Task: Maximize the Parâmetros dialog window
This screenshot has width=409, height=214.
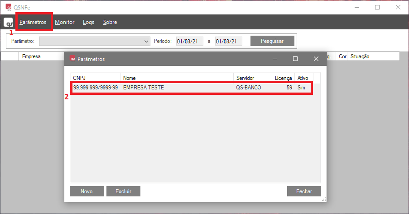Action: point(295,59)
